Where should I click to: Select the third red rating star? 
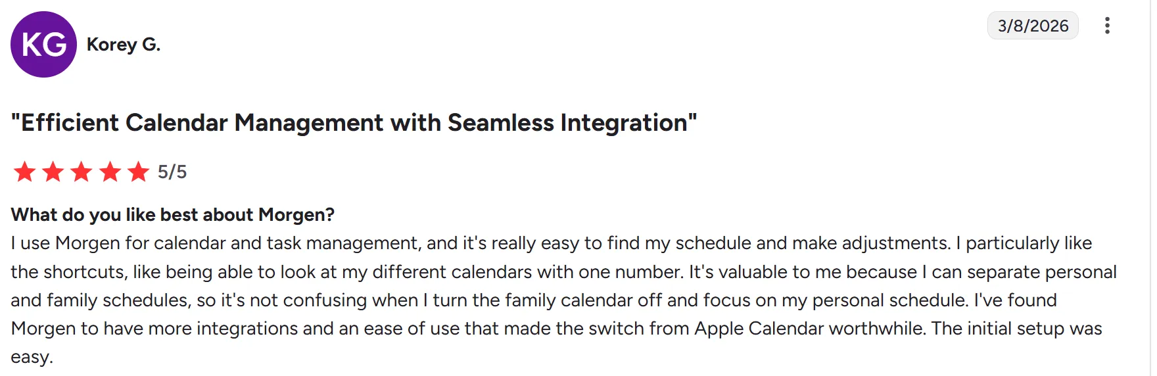(81, 172)
